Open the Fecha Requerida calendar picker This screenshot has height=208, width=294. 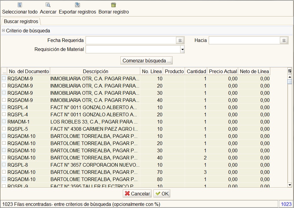coord(180,40)
